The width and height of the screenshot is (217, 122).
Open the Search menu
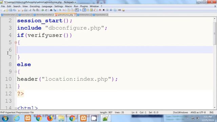[17, 6]
